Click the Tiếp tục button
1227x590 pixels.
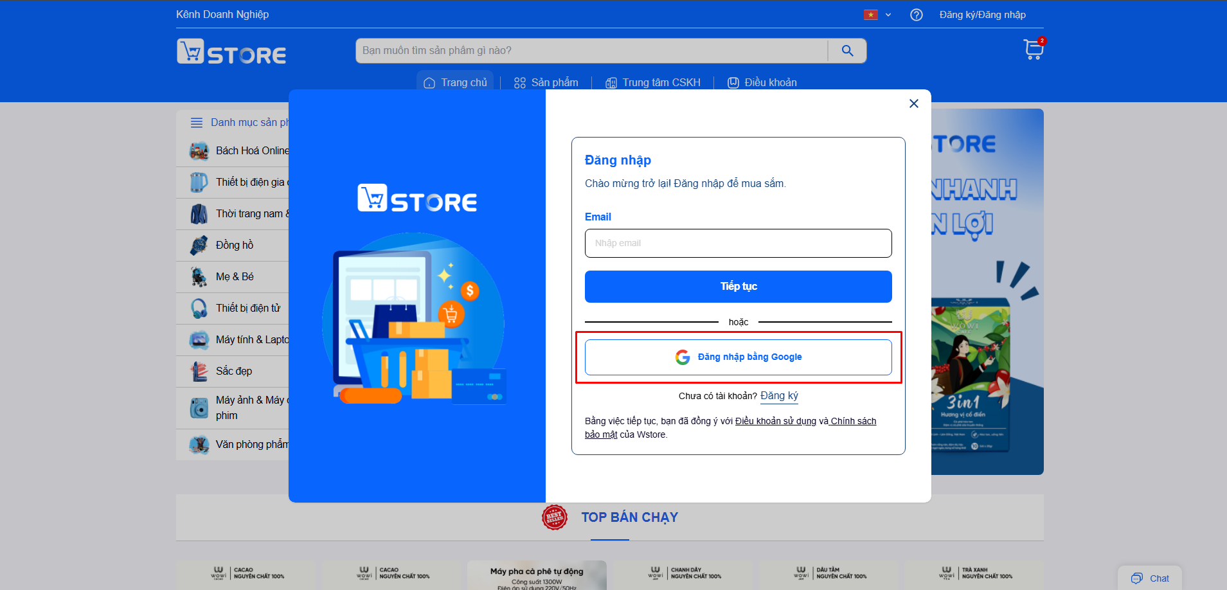[x=739, y=287]
